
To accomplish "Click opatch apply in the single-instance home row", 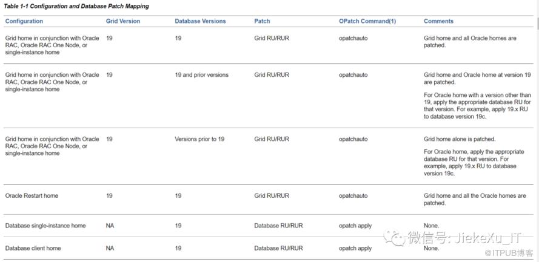I will (x=355, y=226).
